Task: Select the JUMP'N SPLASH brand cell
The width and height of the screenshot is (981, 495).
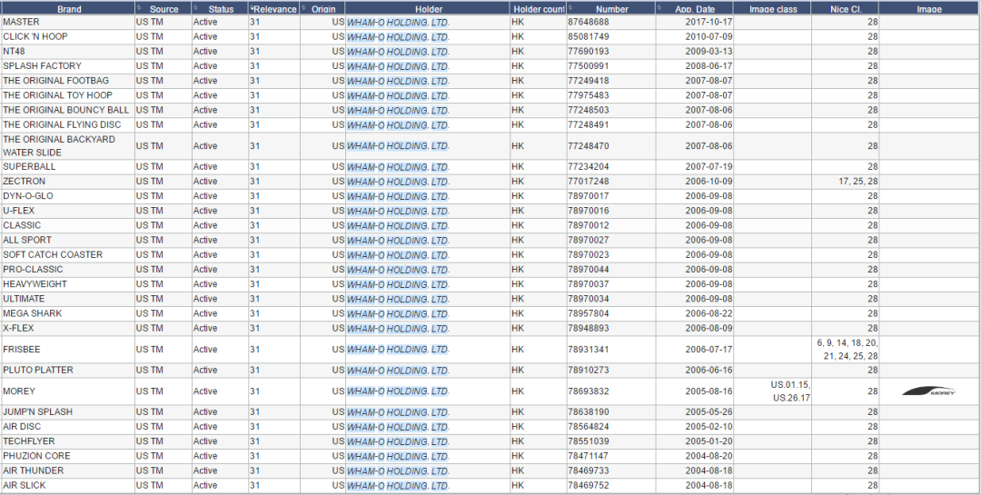Action: tap(68, 412)
